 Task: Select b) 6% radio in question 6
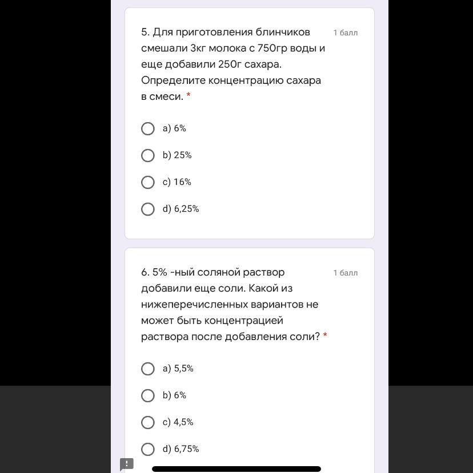148,396
